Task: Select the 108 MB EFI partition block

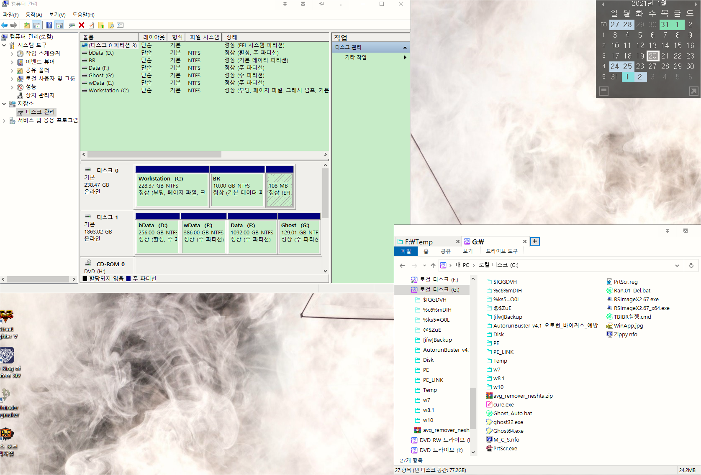Action: (280, 186)
